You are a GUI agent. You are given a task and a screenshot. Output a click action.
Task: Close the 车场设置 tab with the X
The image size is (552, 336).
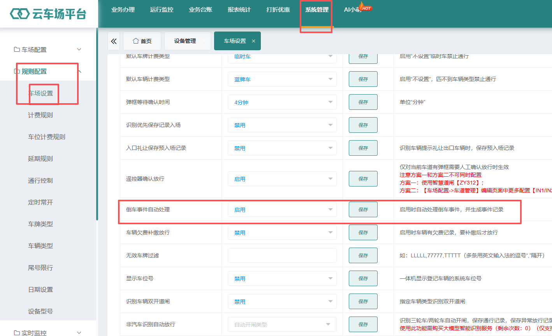pyautogui.click(x=253, y=41)
